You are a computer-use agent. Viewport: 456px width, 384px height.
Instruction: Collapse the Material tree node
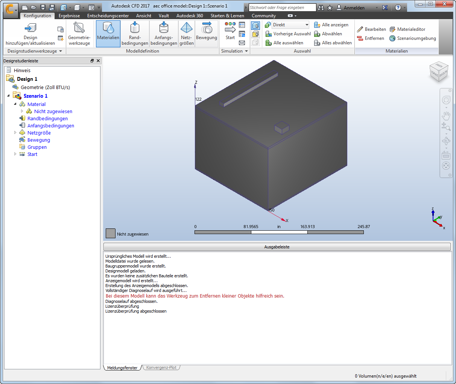15,104
